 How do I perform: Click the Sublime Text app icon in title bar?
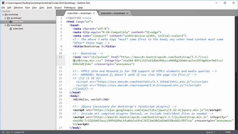coord(3,3)
